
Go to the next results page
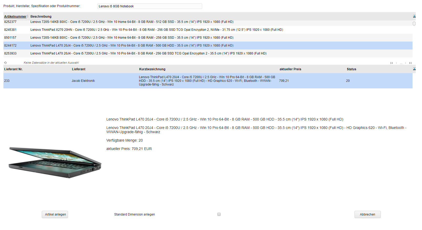(x=406, y=63)
